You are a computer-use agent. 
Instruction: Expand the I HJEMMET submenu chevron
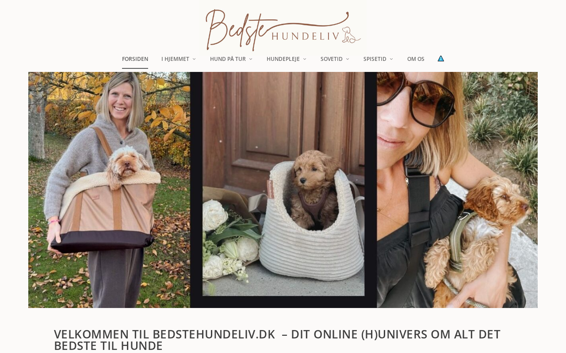click(194, 59)
